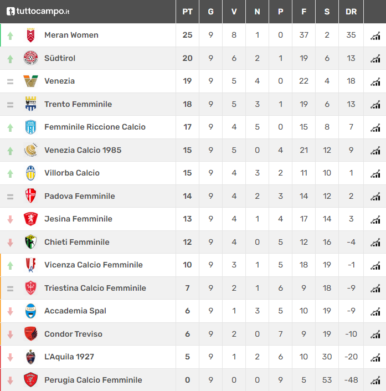
Task: Click the green up arrow beside Venezia Calcio 1985
Action: pos(10,151)
